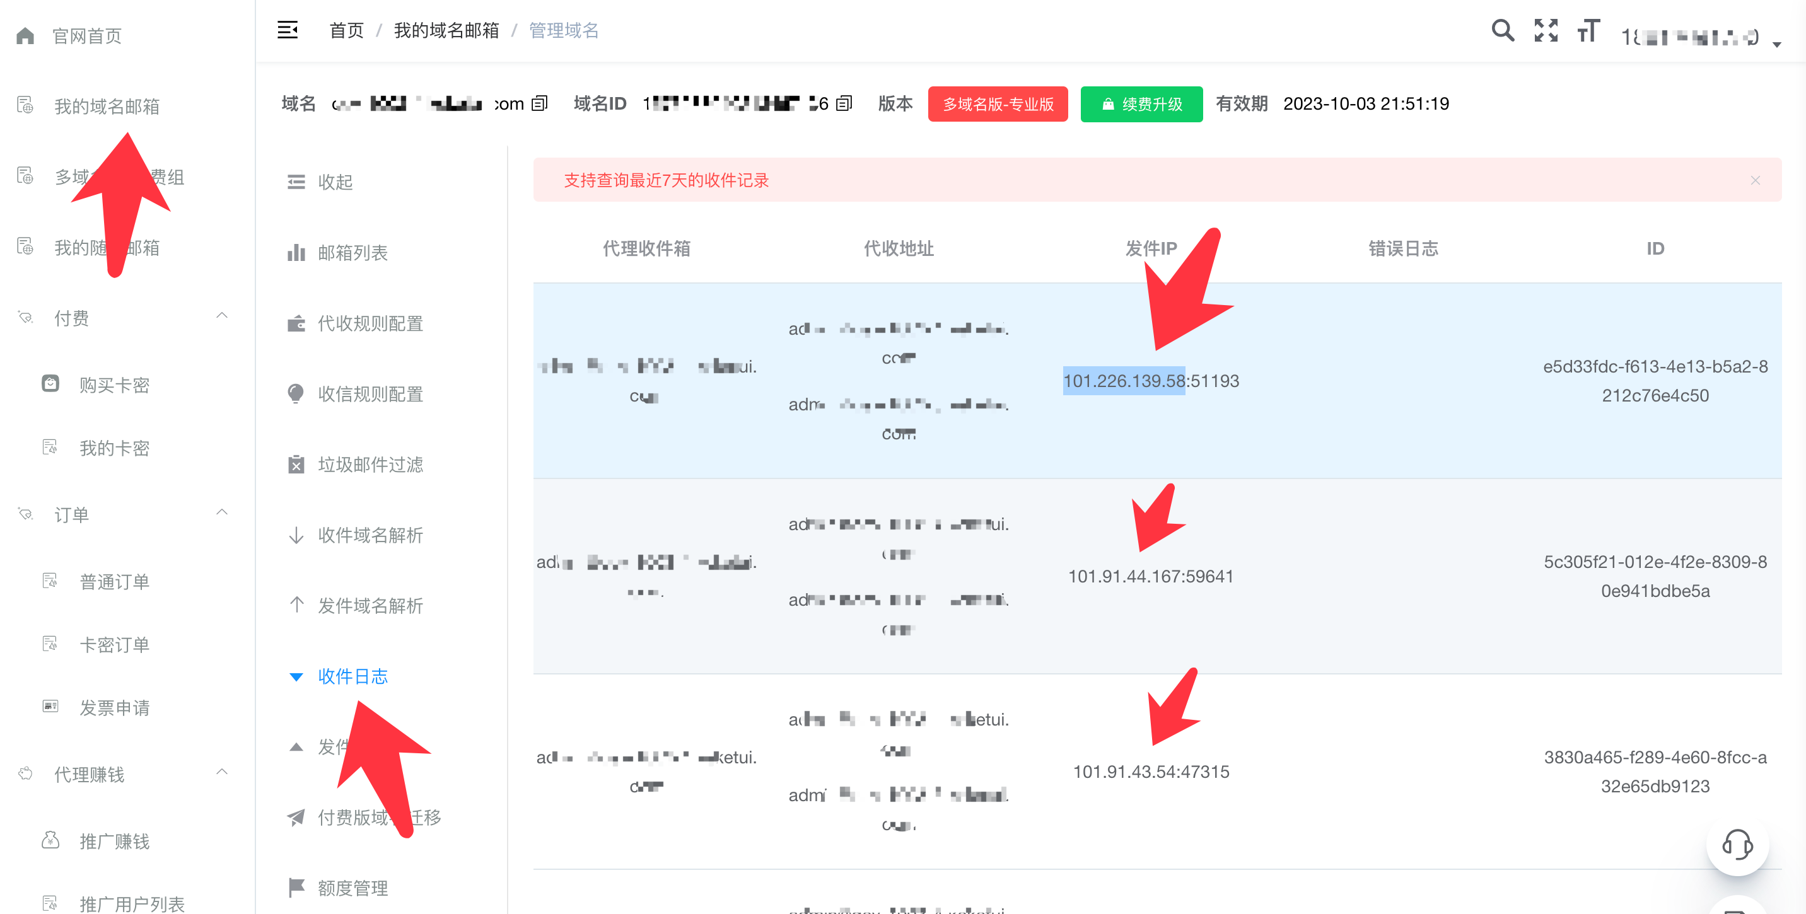Open the search magnifier icon
This screenshot has width=1806, height=914.
(x=1503, y=30)
